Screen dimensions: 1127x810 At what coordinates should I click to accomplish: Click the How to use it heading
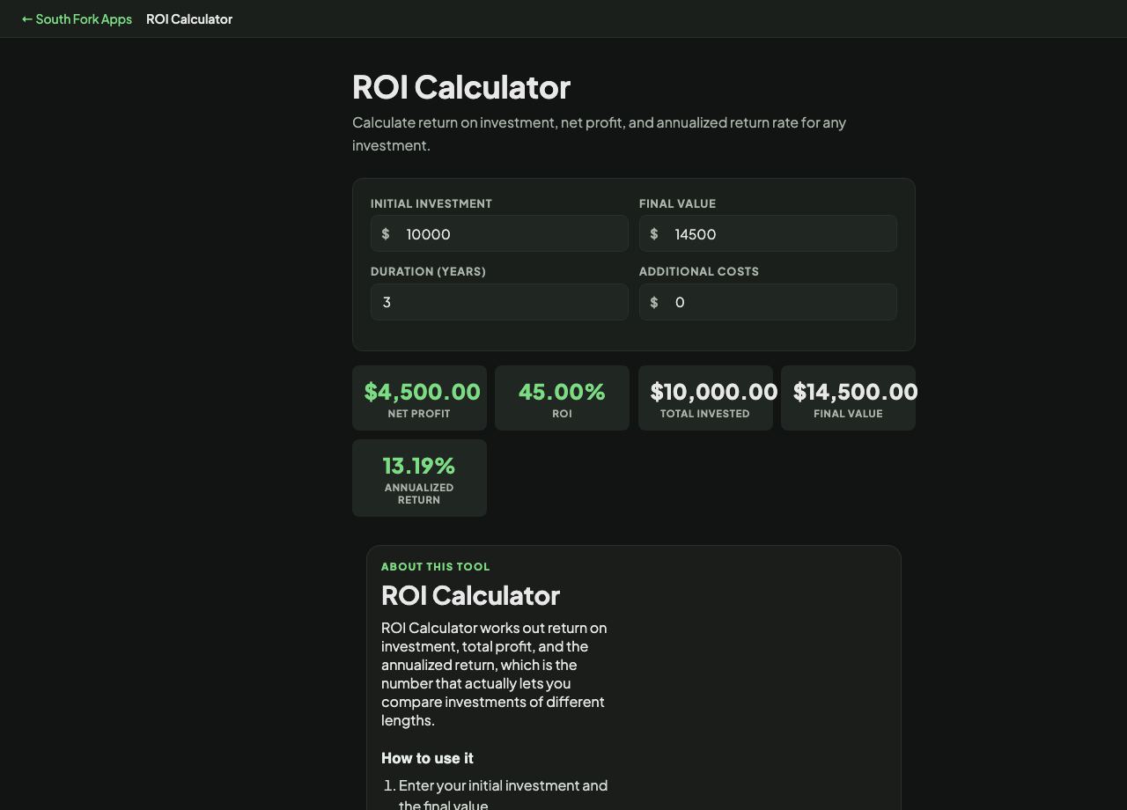pos(427,758)
